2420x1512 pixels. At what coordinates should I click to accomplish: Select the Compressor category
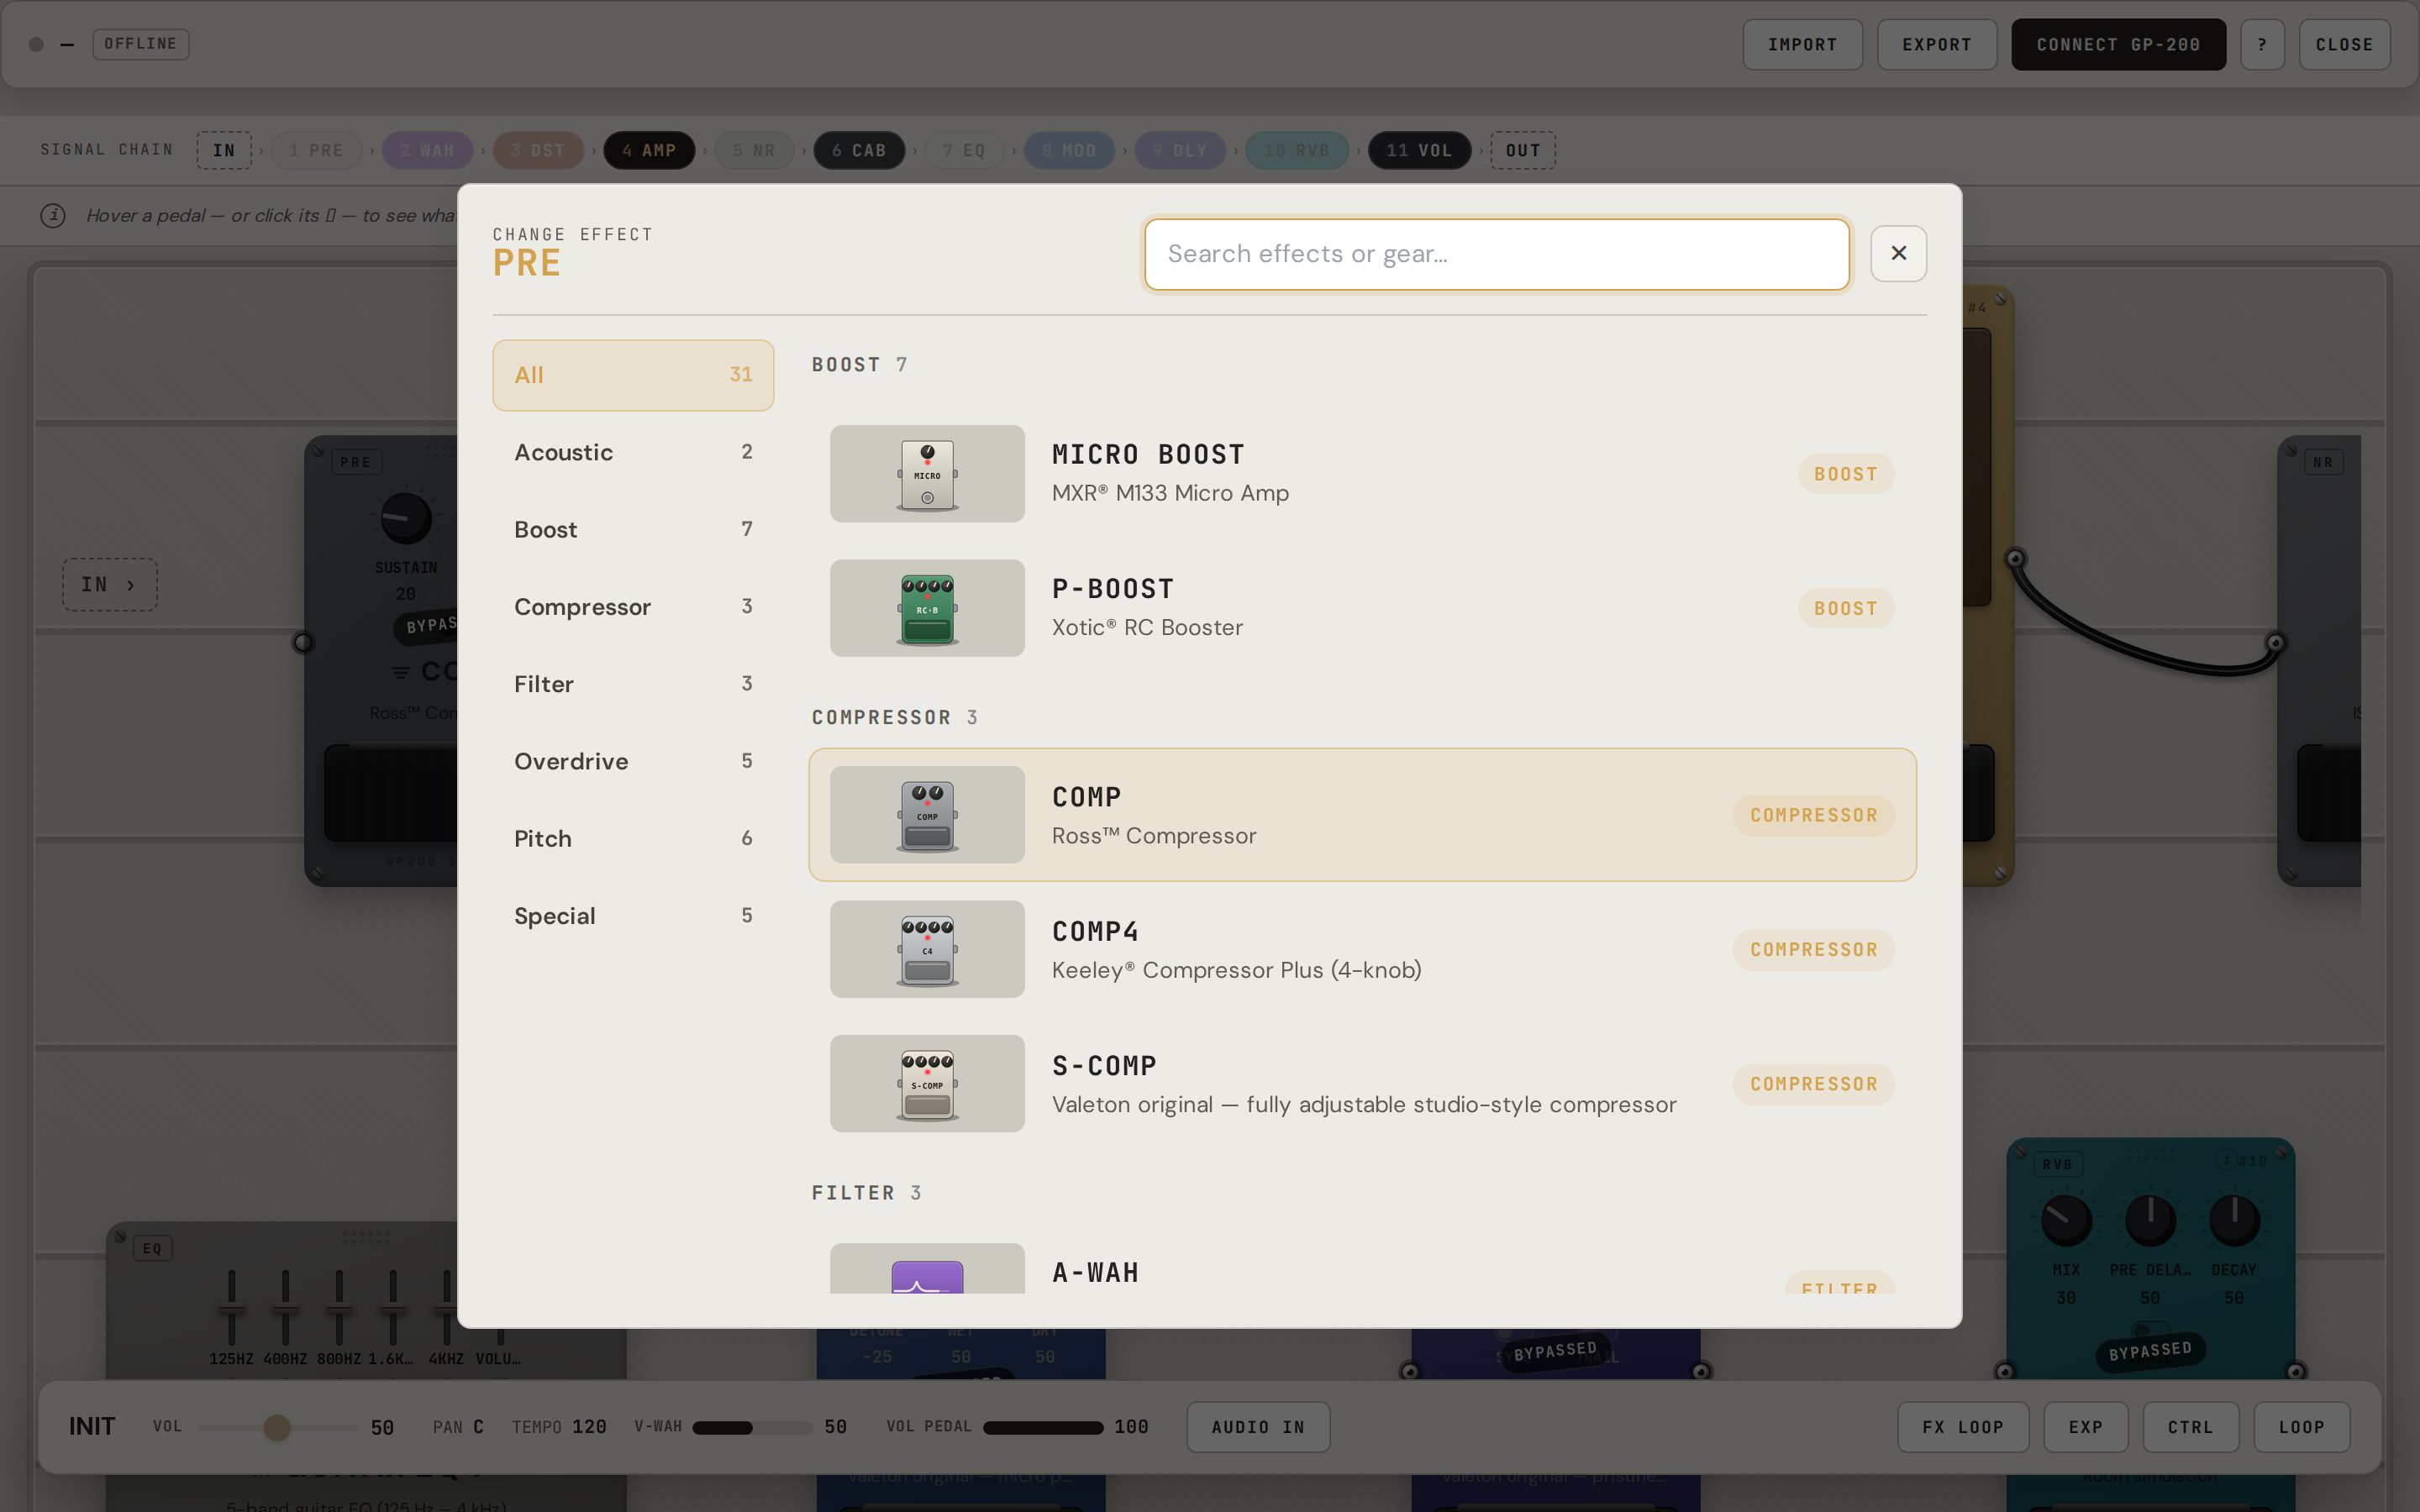point(633,607)
